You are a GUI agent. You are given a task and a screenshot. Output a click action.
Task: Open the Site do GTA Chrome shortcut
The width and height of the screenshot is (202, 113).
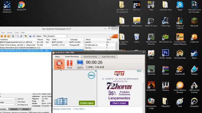(21, 6)
